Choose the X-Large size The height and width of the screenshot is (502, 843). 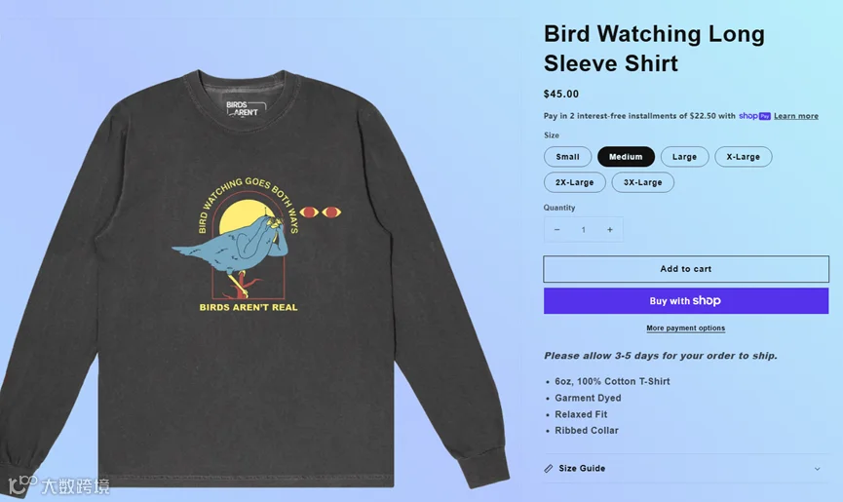point(743,157)
